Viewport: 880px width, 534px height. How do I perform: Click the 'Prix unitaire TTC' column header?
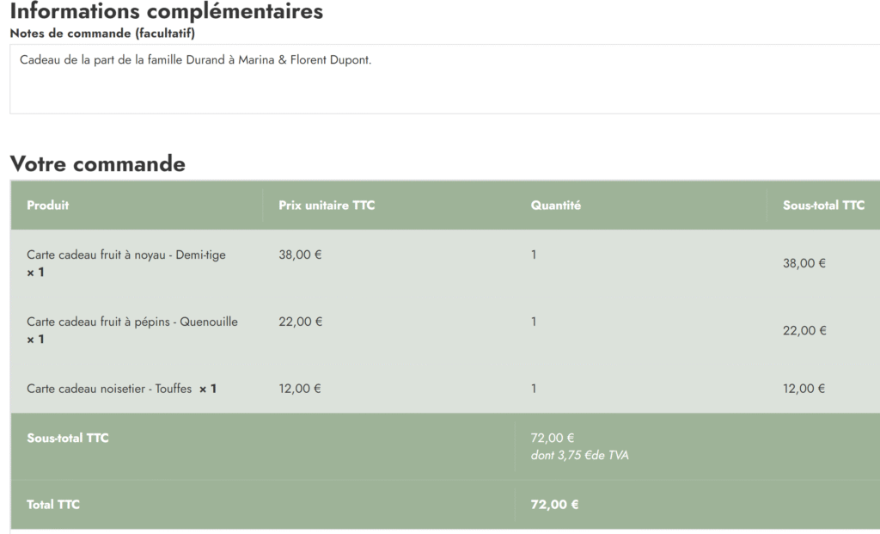click(x=327, y=206)
